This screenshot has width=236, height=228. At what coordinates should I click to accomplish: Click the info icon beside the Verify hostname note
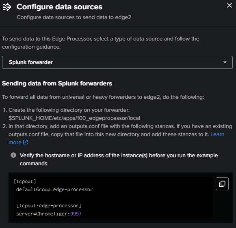coord(13,155)
